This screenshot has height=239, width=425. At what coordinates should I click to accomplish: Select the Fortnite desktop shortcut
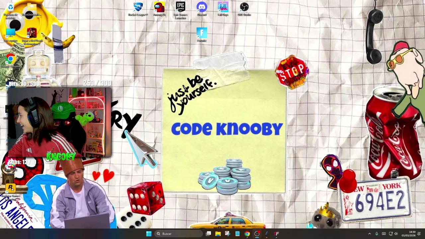click(x=202, y=35)
